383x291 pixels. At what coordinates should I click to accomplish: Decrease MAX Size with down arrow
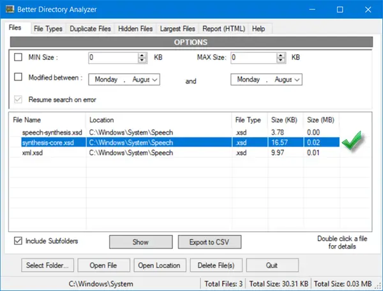[281, 61]
